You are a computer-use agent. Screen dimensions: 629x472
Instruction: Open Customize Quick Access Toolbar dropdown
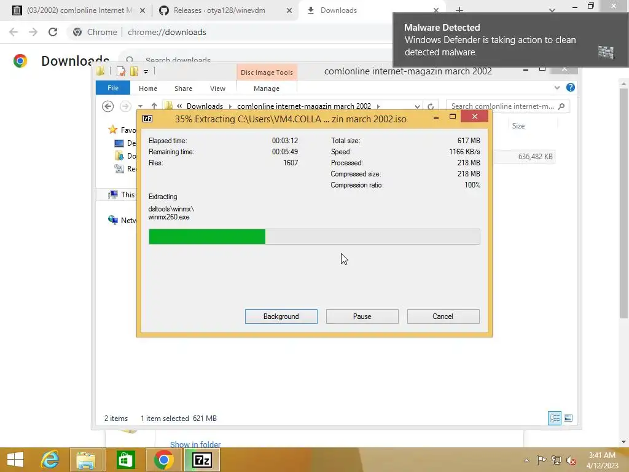[x=146, y=72]
